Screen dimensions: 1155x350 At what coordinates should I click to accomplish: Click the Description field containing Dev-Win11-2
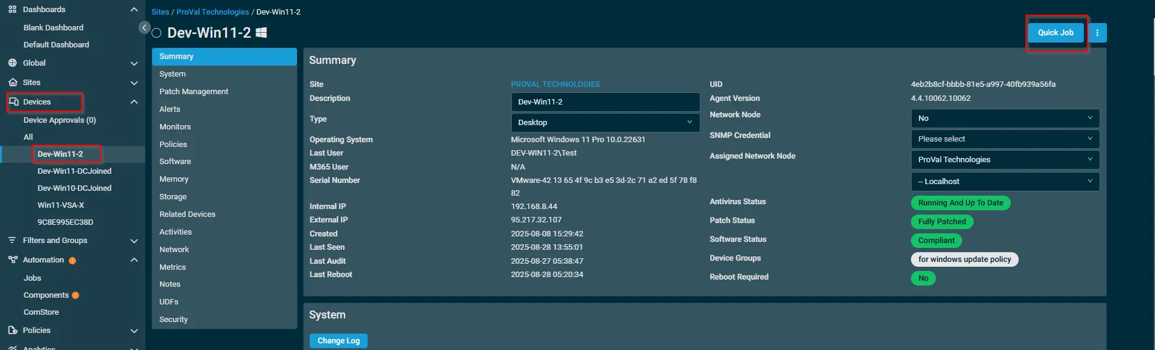click(605, 102)
